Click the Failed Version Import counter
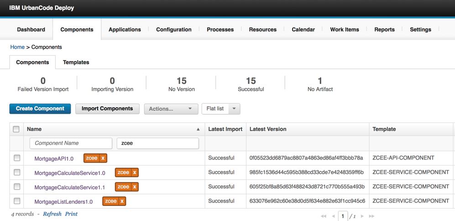 [43, 84]
